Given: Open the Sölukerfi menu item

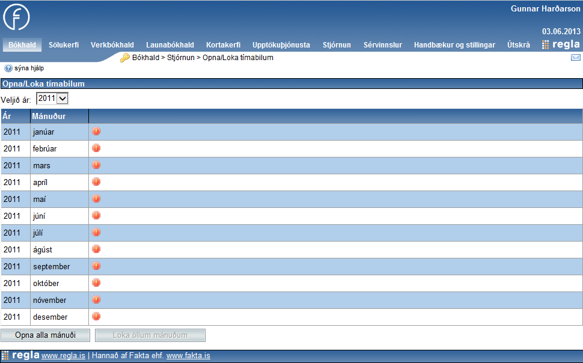Looking at the screenshot, I should coord(63,45).
